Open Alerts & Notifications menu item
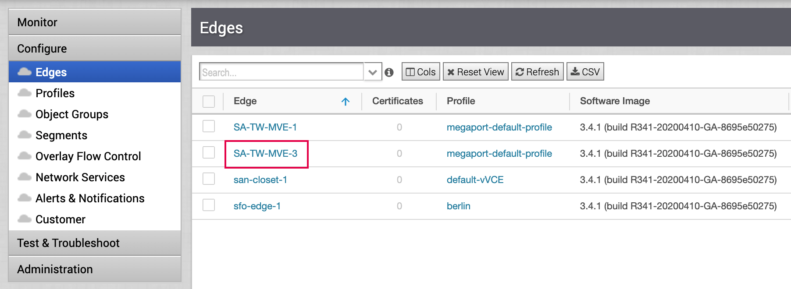This screenshot has width=791, height=289. [89, 198]
